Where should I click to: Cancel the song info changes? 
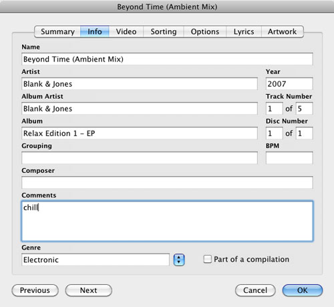(255, 290)
